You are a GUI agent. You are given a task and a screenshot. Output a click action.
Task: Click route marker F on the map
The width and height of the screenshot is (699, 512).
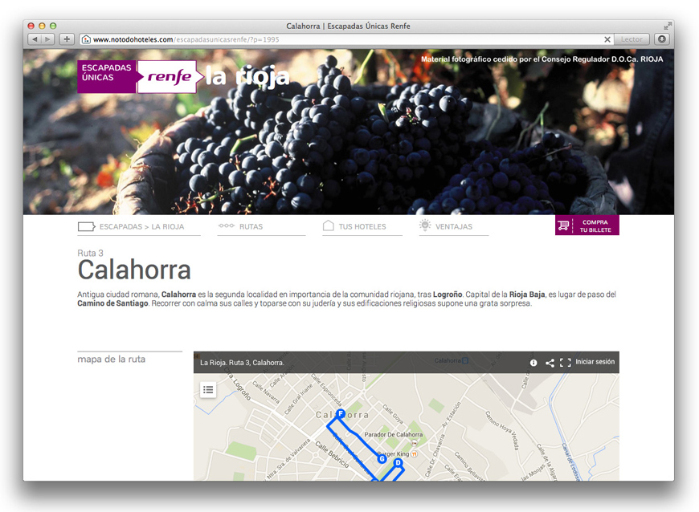pyautogui.click(x=341, y=413)
